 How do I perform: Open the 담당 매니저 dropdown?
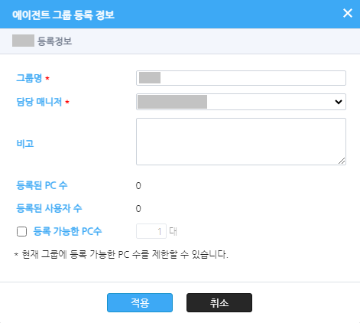241,102
